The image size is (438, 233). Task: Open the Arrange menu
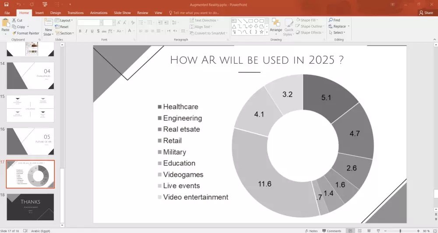click(x=276, y=27)
